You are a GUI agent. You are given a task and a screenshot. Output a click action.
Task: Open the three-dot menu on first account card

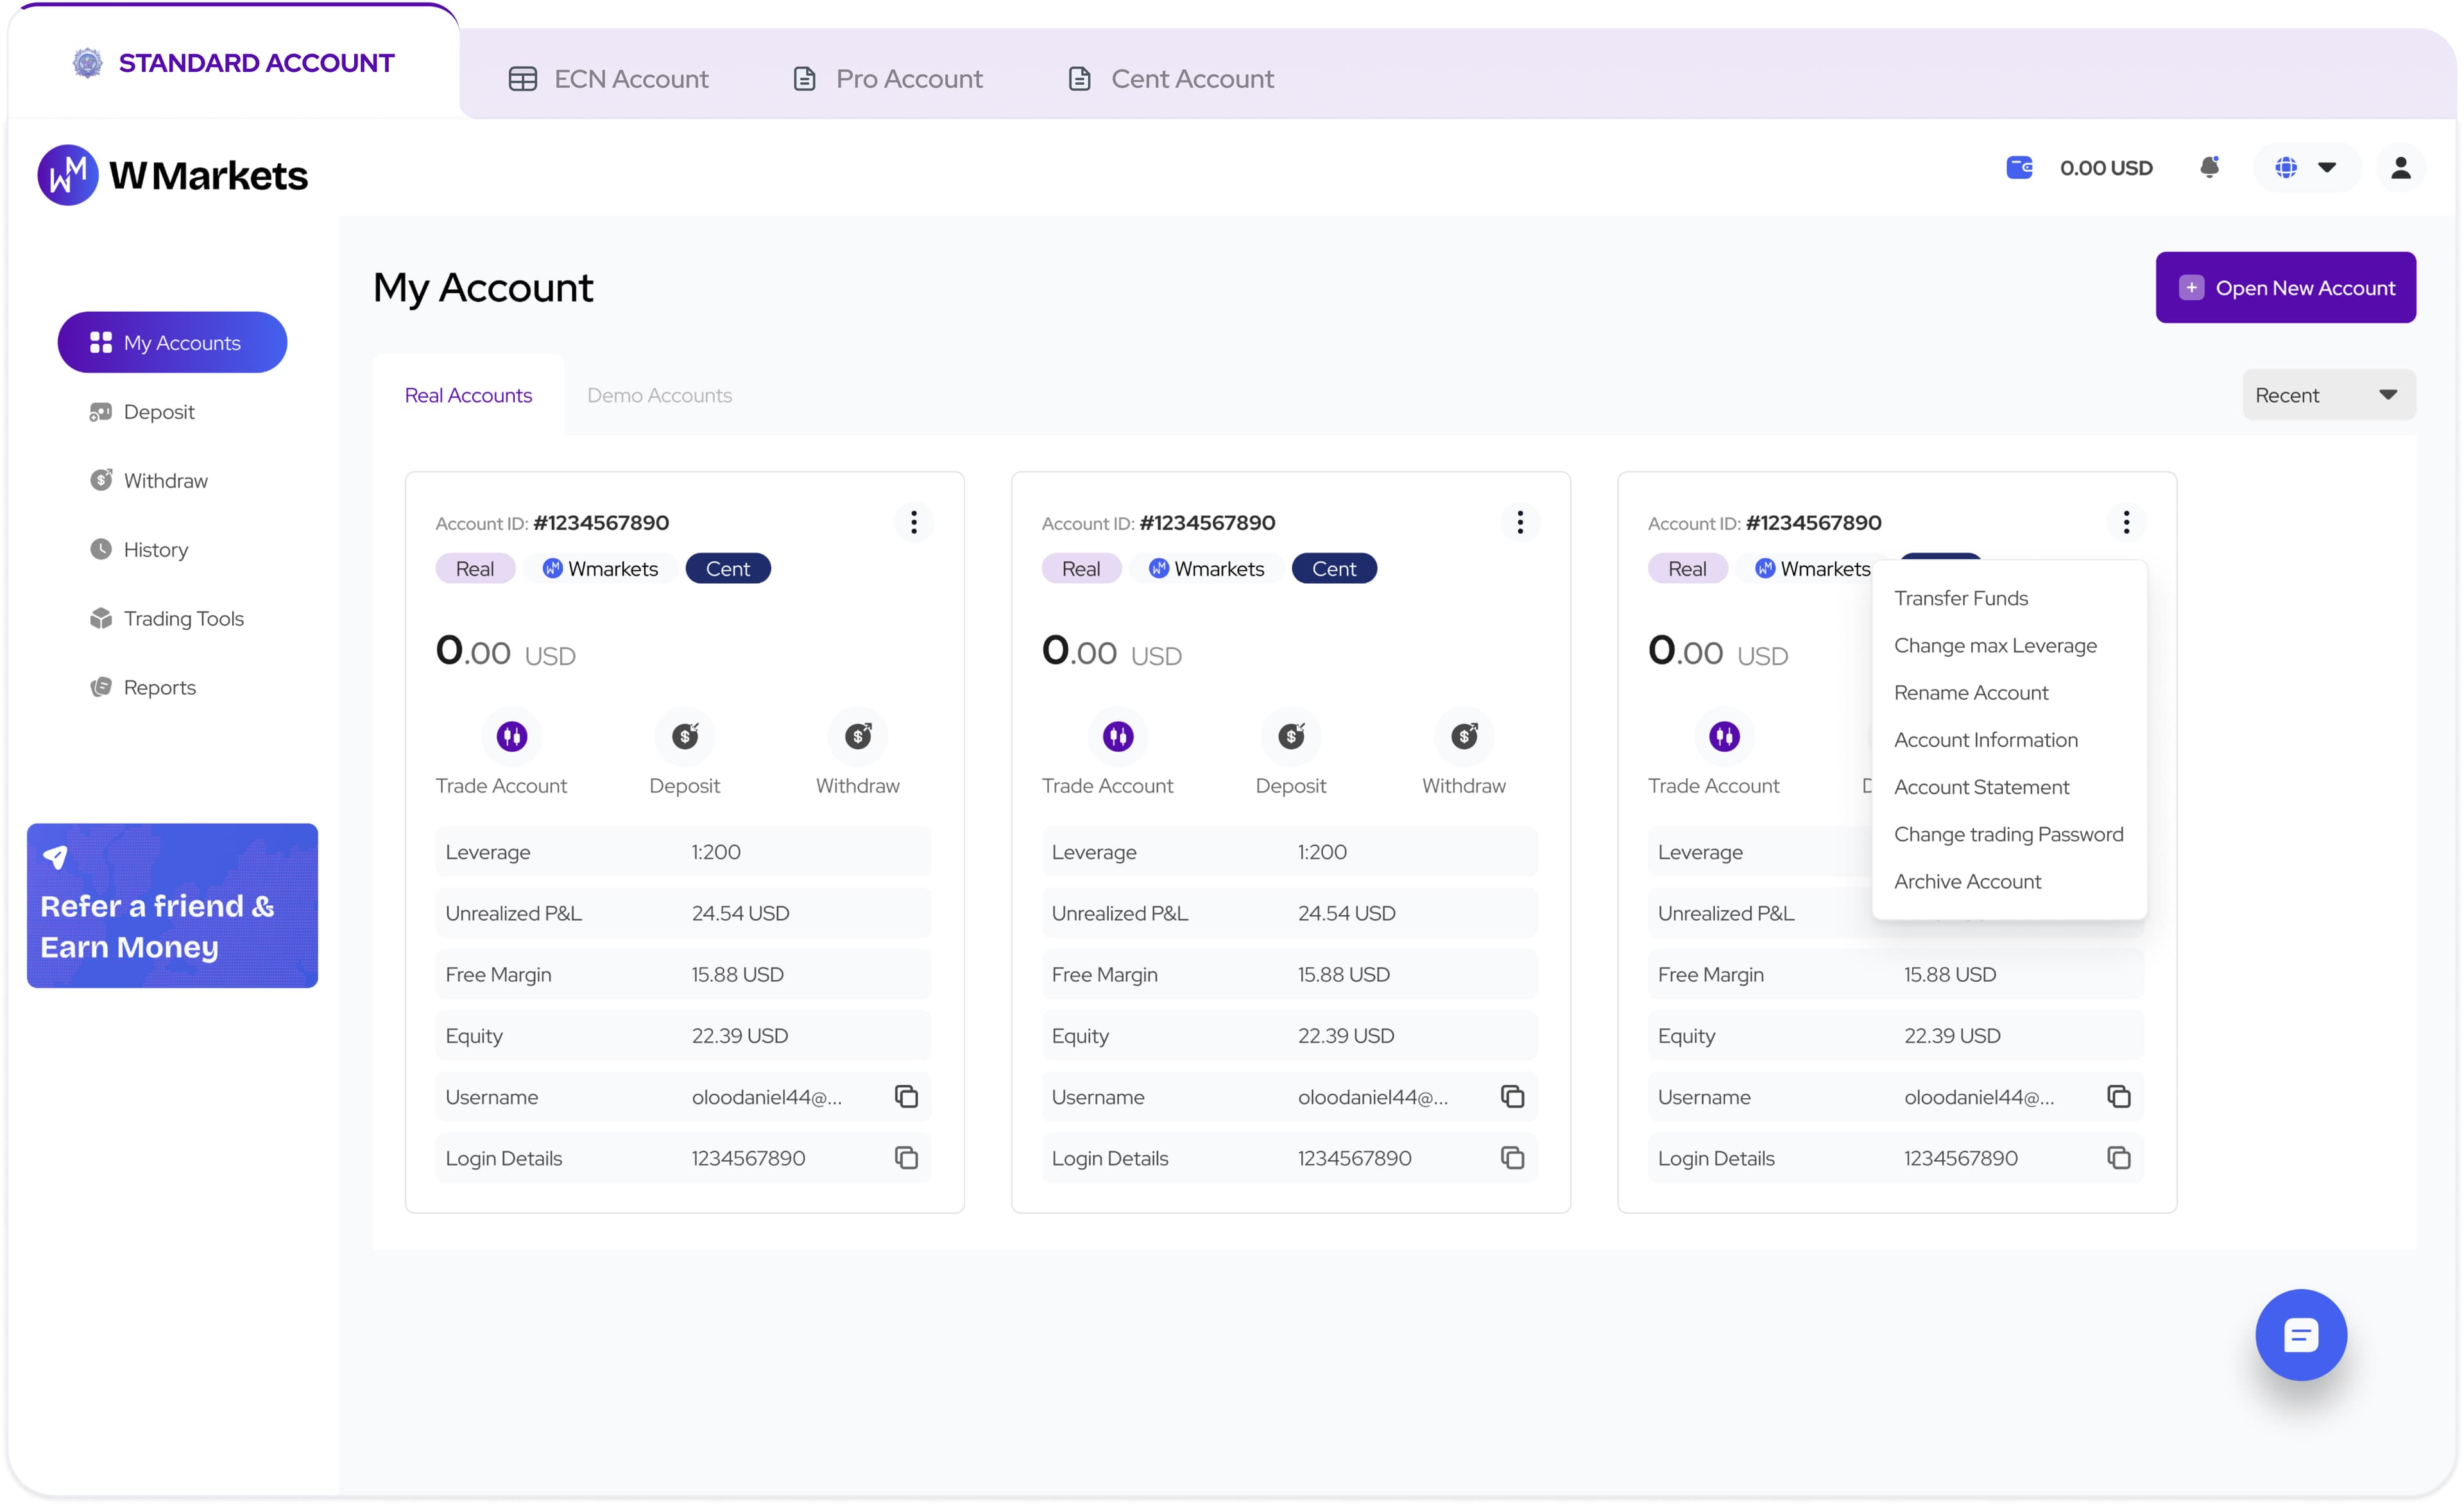tap(913, 521)
